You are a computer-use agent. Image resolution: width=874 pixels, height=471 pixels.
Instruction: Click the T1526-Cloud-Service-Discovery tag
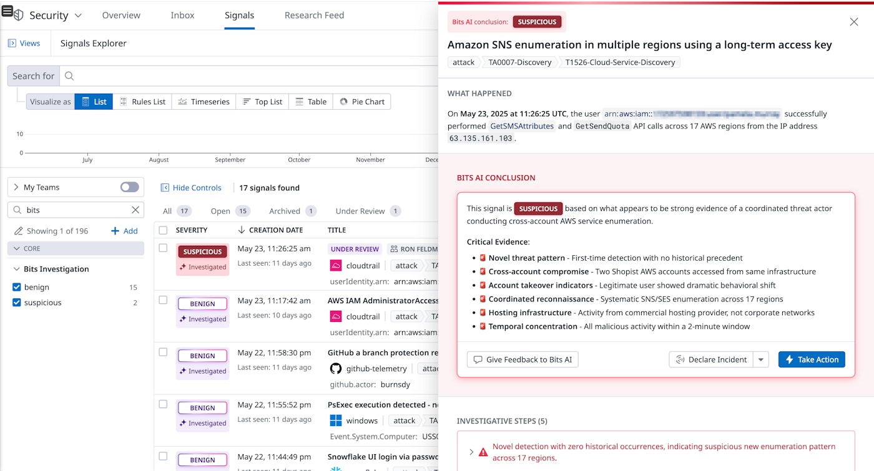pos(620,62)
